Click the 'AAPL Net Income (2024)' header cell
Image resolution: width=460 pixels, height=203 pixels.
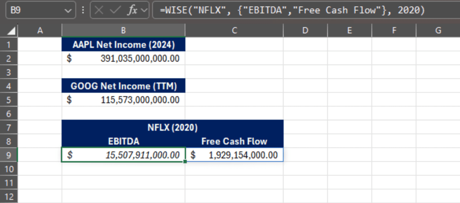(124, 44)
